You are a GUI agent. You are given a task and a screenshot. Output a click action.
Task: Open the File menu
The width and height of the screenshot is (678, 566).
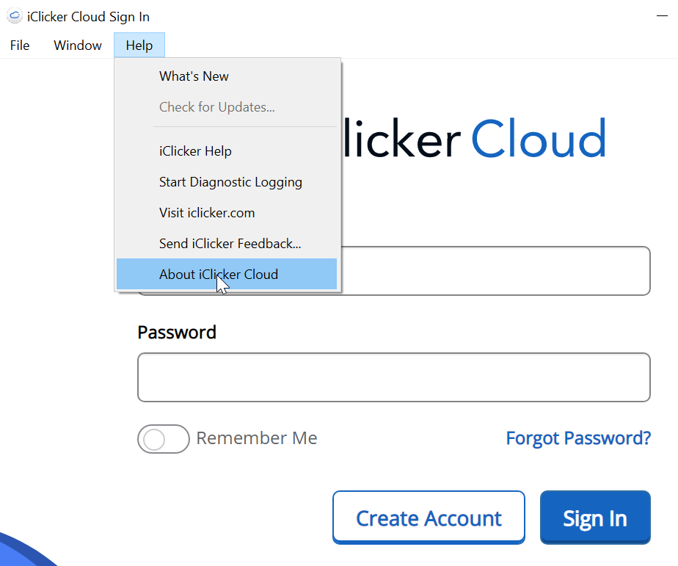[x=19, y=45]
